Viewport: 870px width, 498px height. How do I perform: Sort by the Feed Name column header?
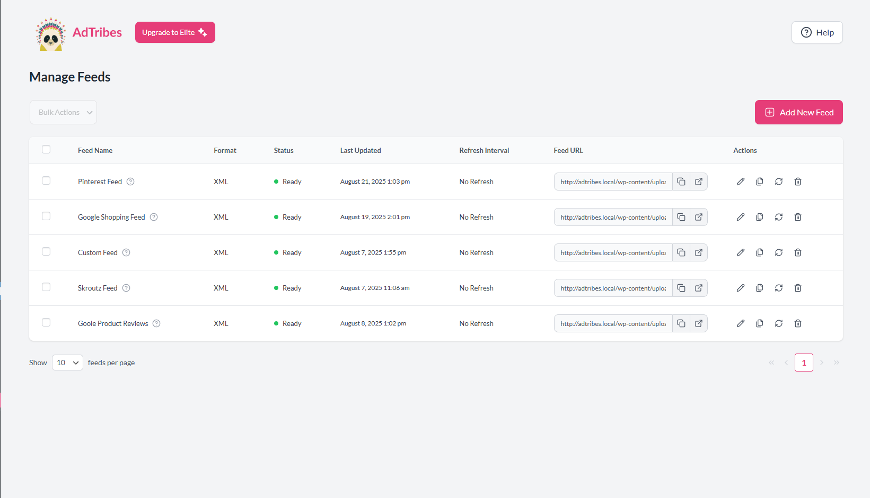pos(95,150)
